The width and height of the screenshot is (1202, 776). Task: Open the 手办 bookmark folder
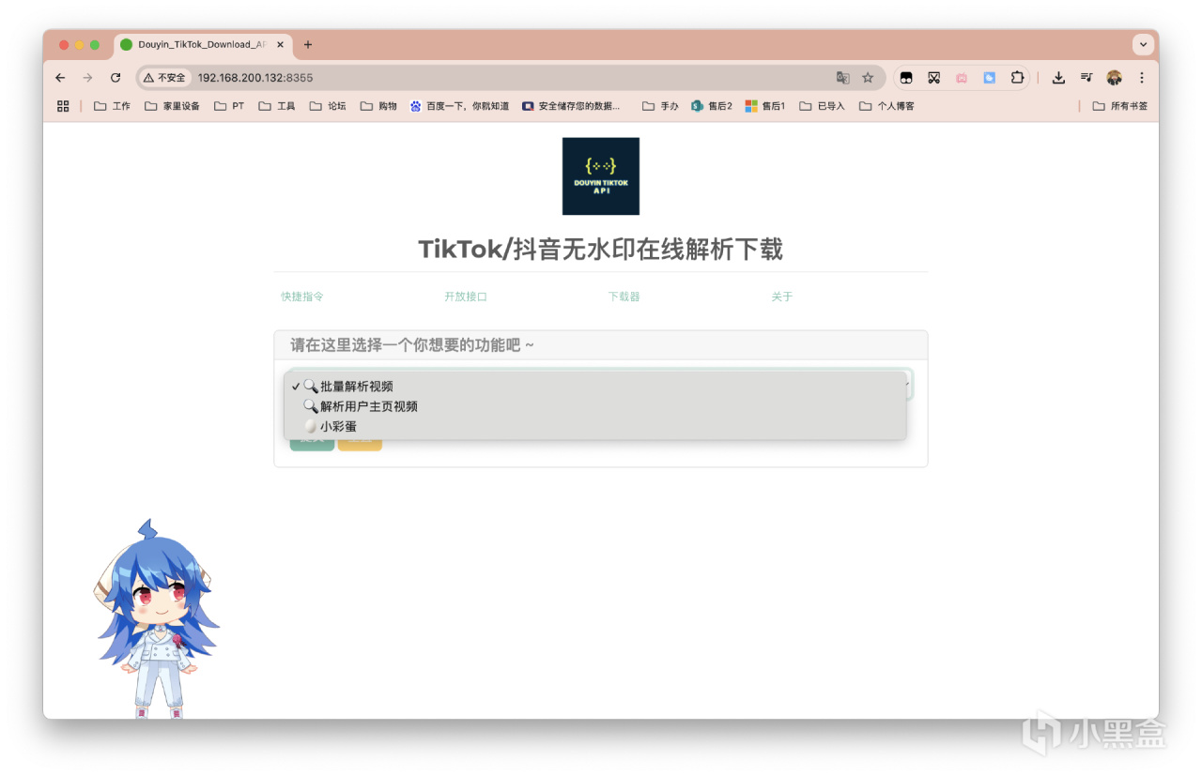(660, 106)
